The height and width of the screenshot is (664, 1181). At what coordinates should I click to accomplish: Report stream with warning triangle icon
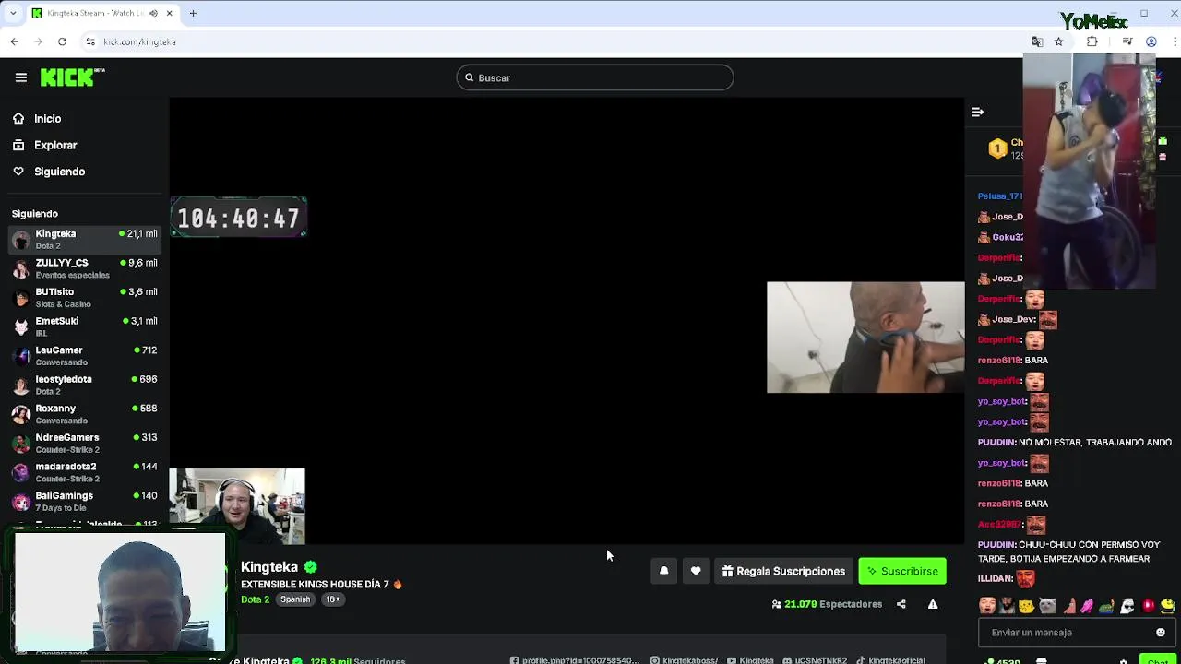point(933,604)
